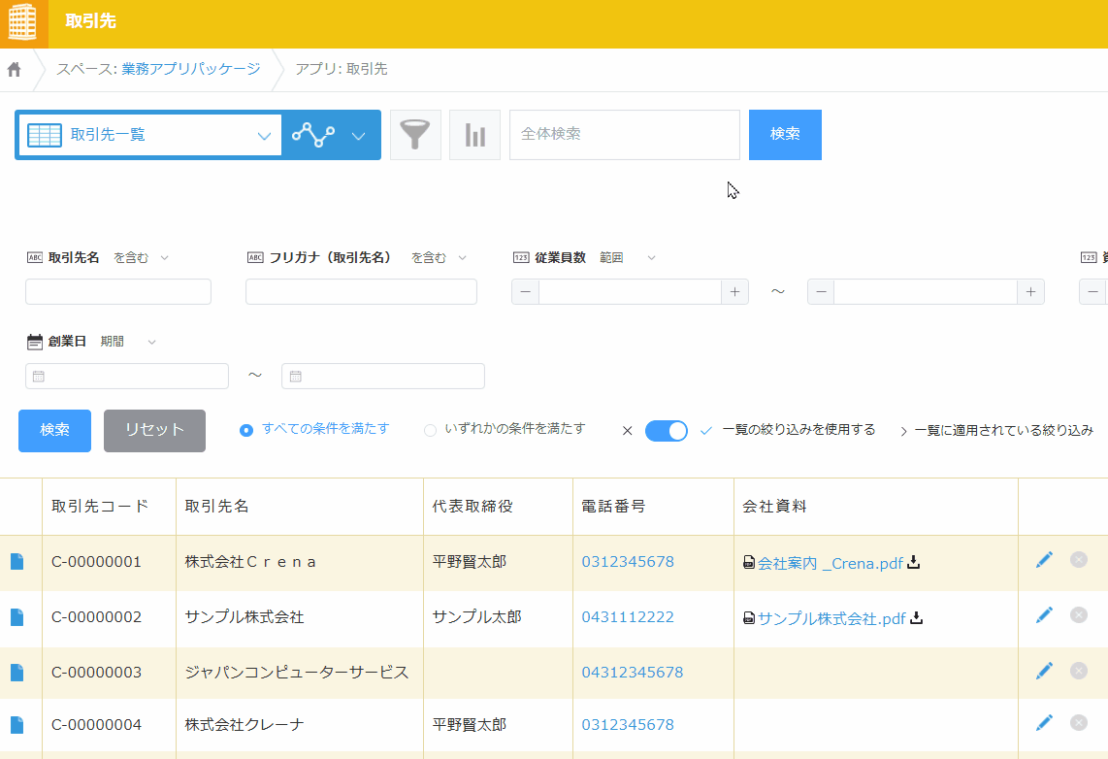Viewport: 1108px width, 759px height.
Task: Click アプリ: 取引先 breadcrumb text
Action: (x=342, y=69)
